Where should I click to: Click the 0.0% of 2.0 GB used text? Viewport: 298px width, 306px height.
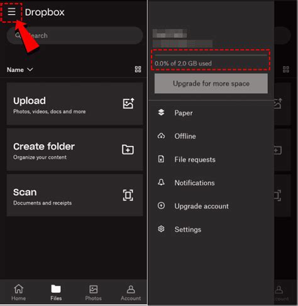coord(183,64)
